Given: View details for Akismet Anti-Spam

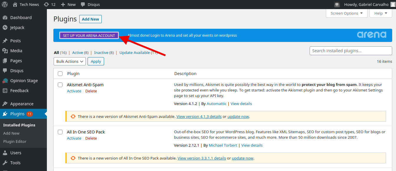Looking at the screenshot, I should pyautogui.click(x=241, y=104).
